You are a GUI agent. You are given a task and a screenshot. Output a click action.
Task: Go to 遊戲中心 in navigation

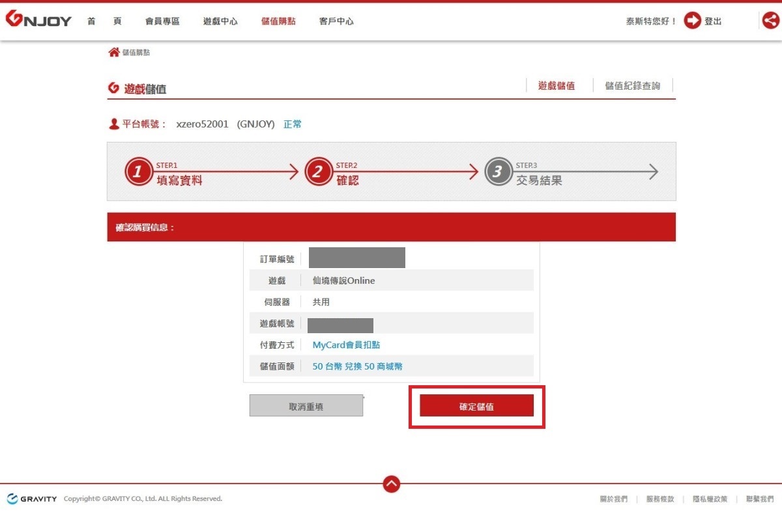pyautogui.click(x=220, y=21)
